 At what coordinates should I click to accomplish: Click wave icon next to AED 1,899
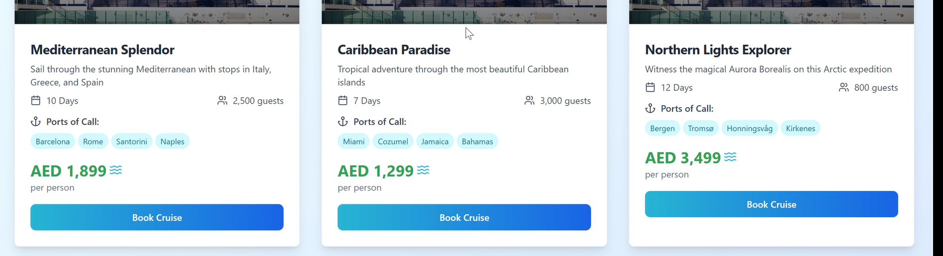click(116, 171)
